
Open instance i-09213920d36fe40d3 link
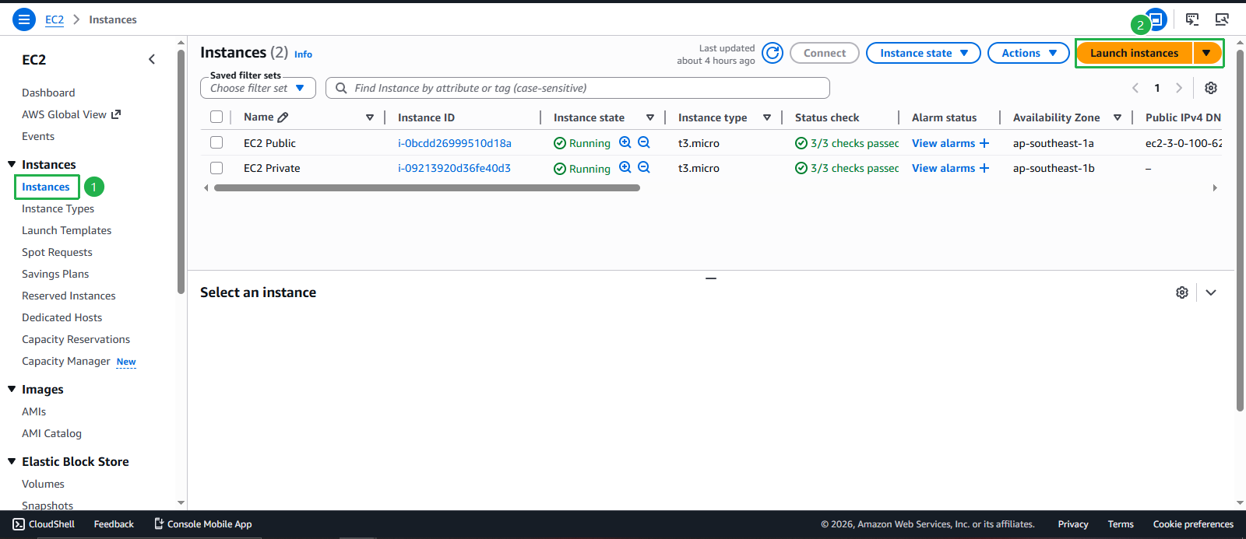(x=454, y=168)
